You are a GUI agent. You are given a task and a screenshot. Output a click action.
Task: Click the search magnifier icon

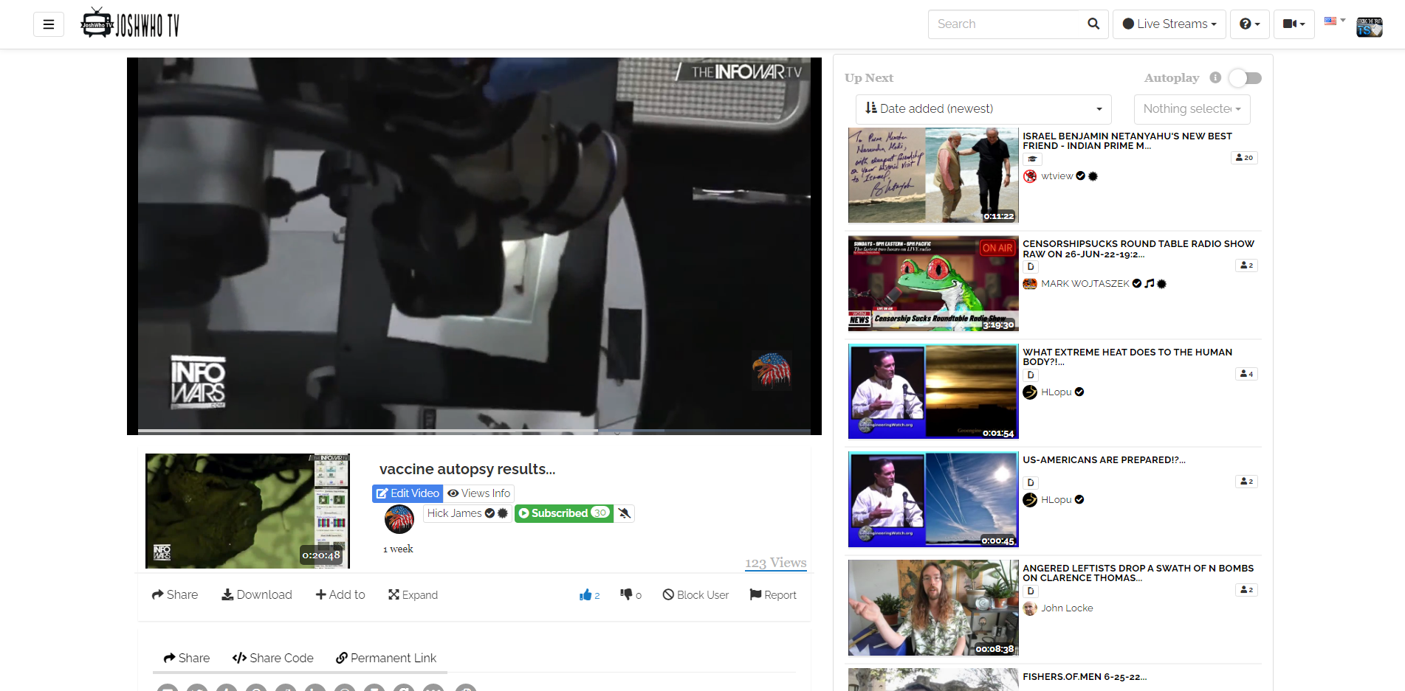1093,24
